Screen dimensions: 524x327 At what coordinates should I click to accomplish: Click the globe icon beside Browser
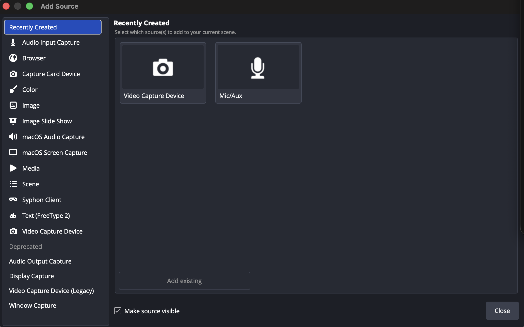13,58
